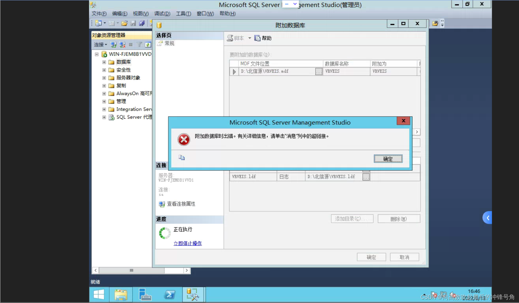Click the Save All toolbar icon
519x303 pixels.
(142, 23)
